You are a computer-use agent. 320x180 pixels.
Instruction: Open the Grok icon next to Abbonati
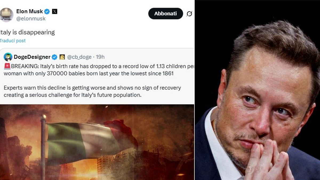[x=189, y=14]
